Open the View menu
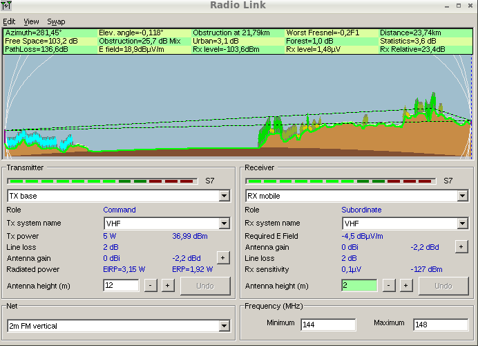 pyautogui.click(x=31, y=21)
